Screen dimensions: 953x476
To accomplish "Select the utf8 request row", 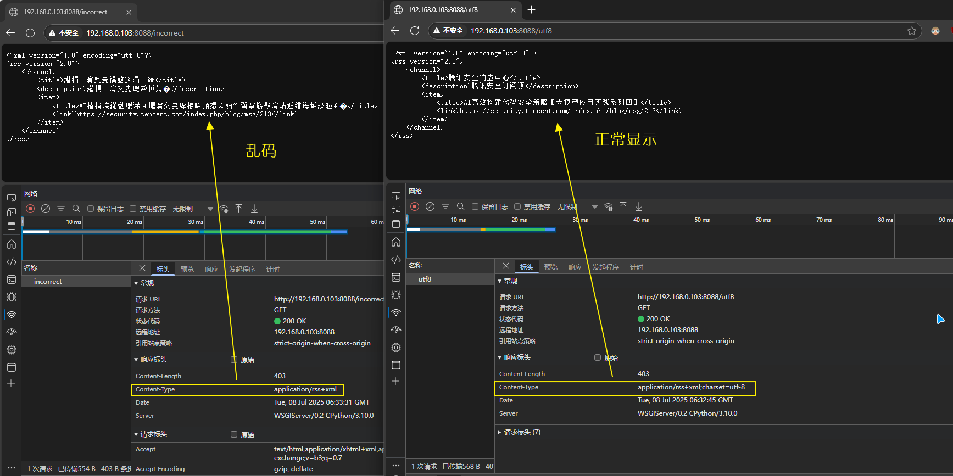I will [450, 279].
